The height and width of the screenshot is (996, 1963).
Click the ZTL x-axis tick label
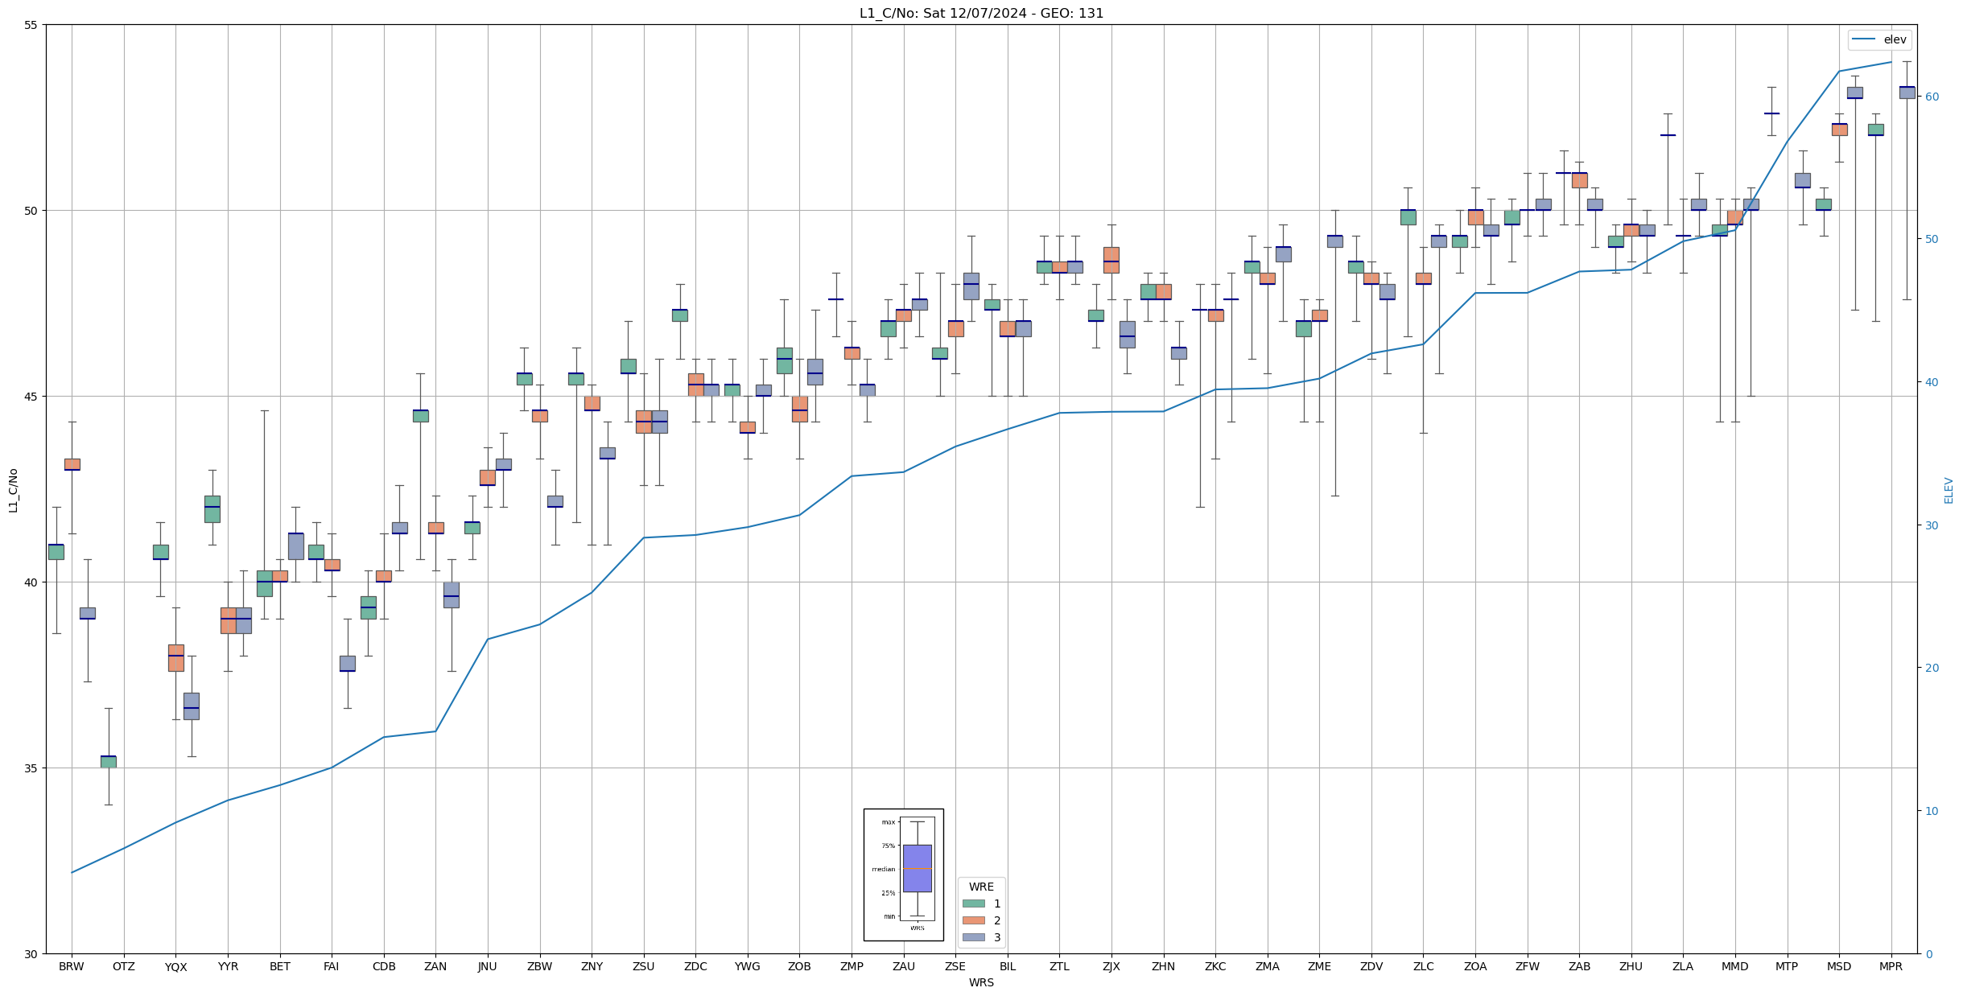[x=1059, y=966]
